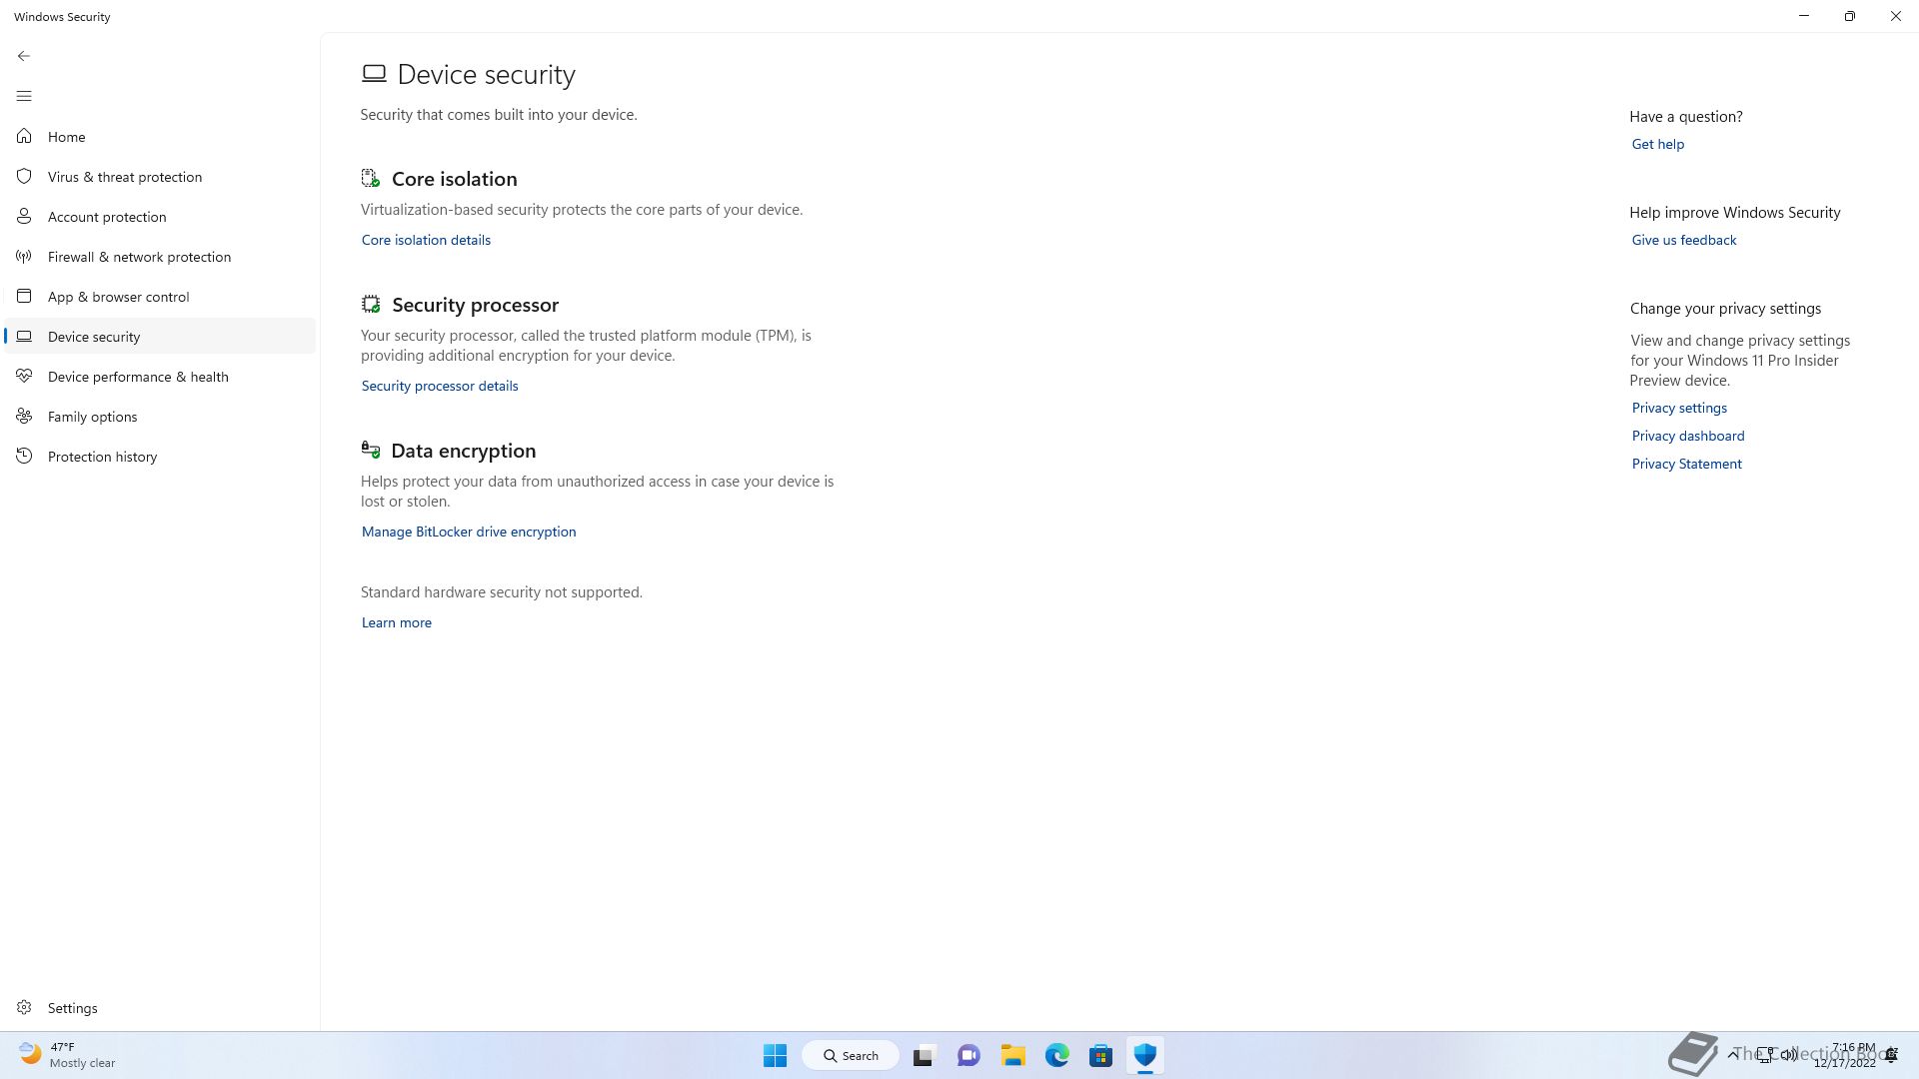Viewport: 1919px width, 1079px height.
Task: Open the Home page
Action: coord(160,136)
